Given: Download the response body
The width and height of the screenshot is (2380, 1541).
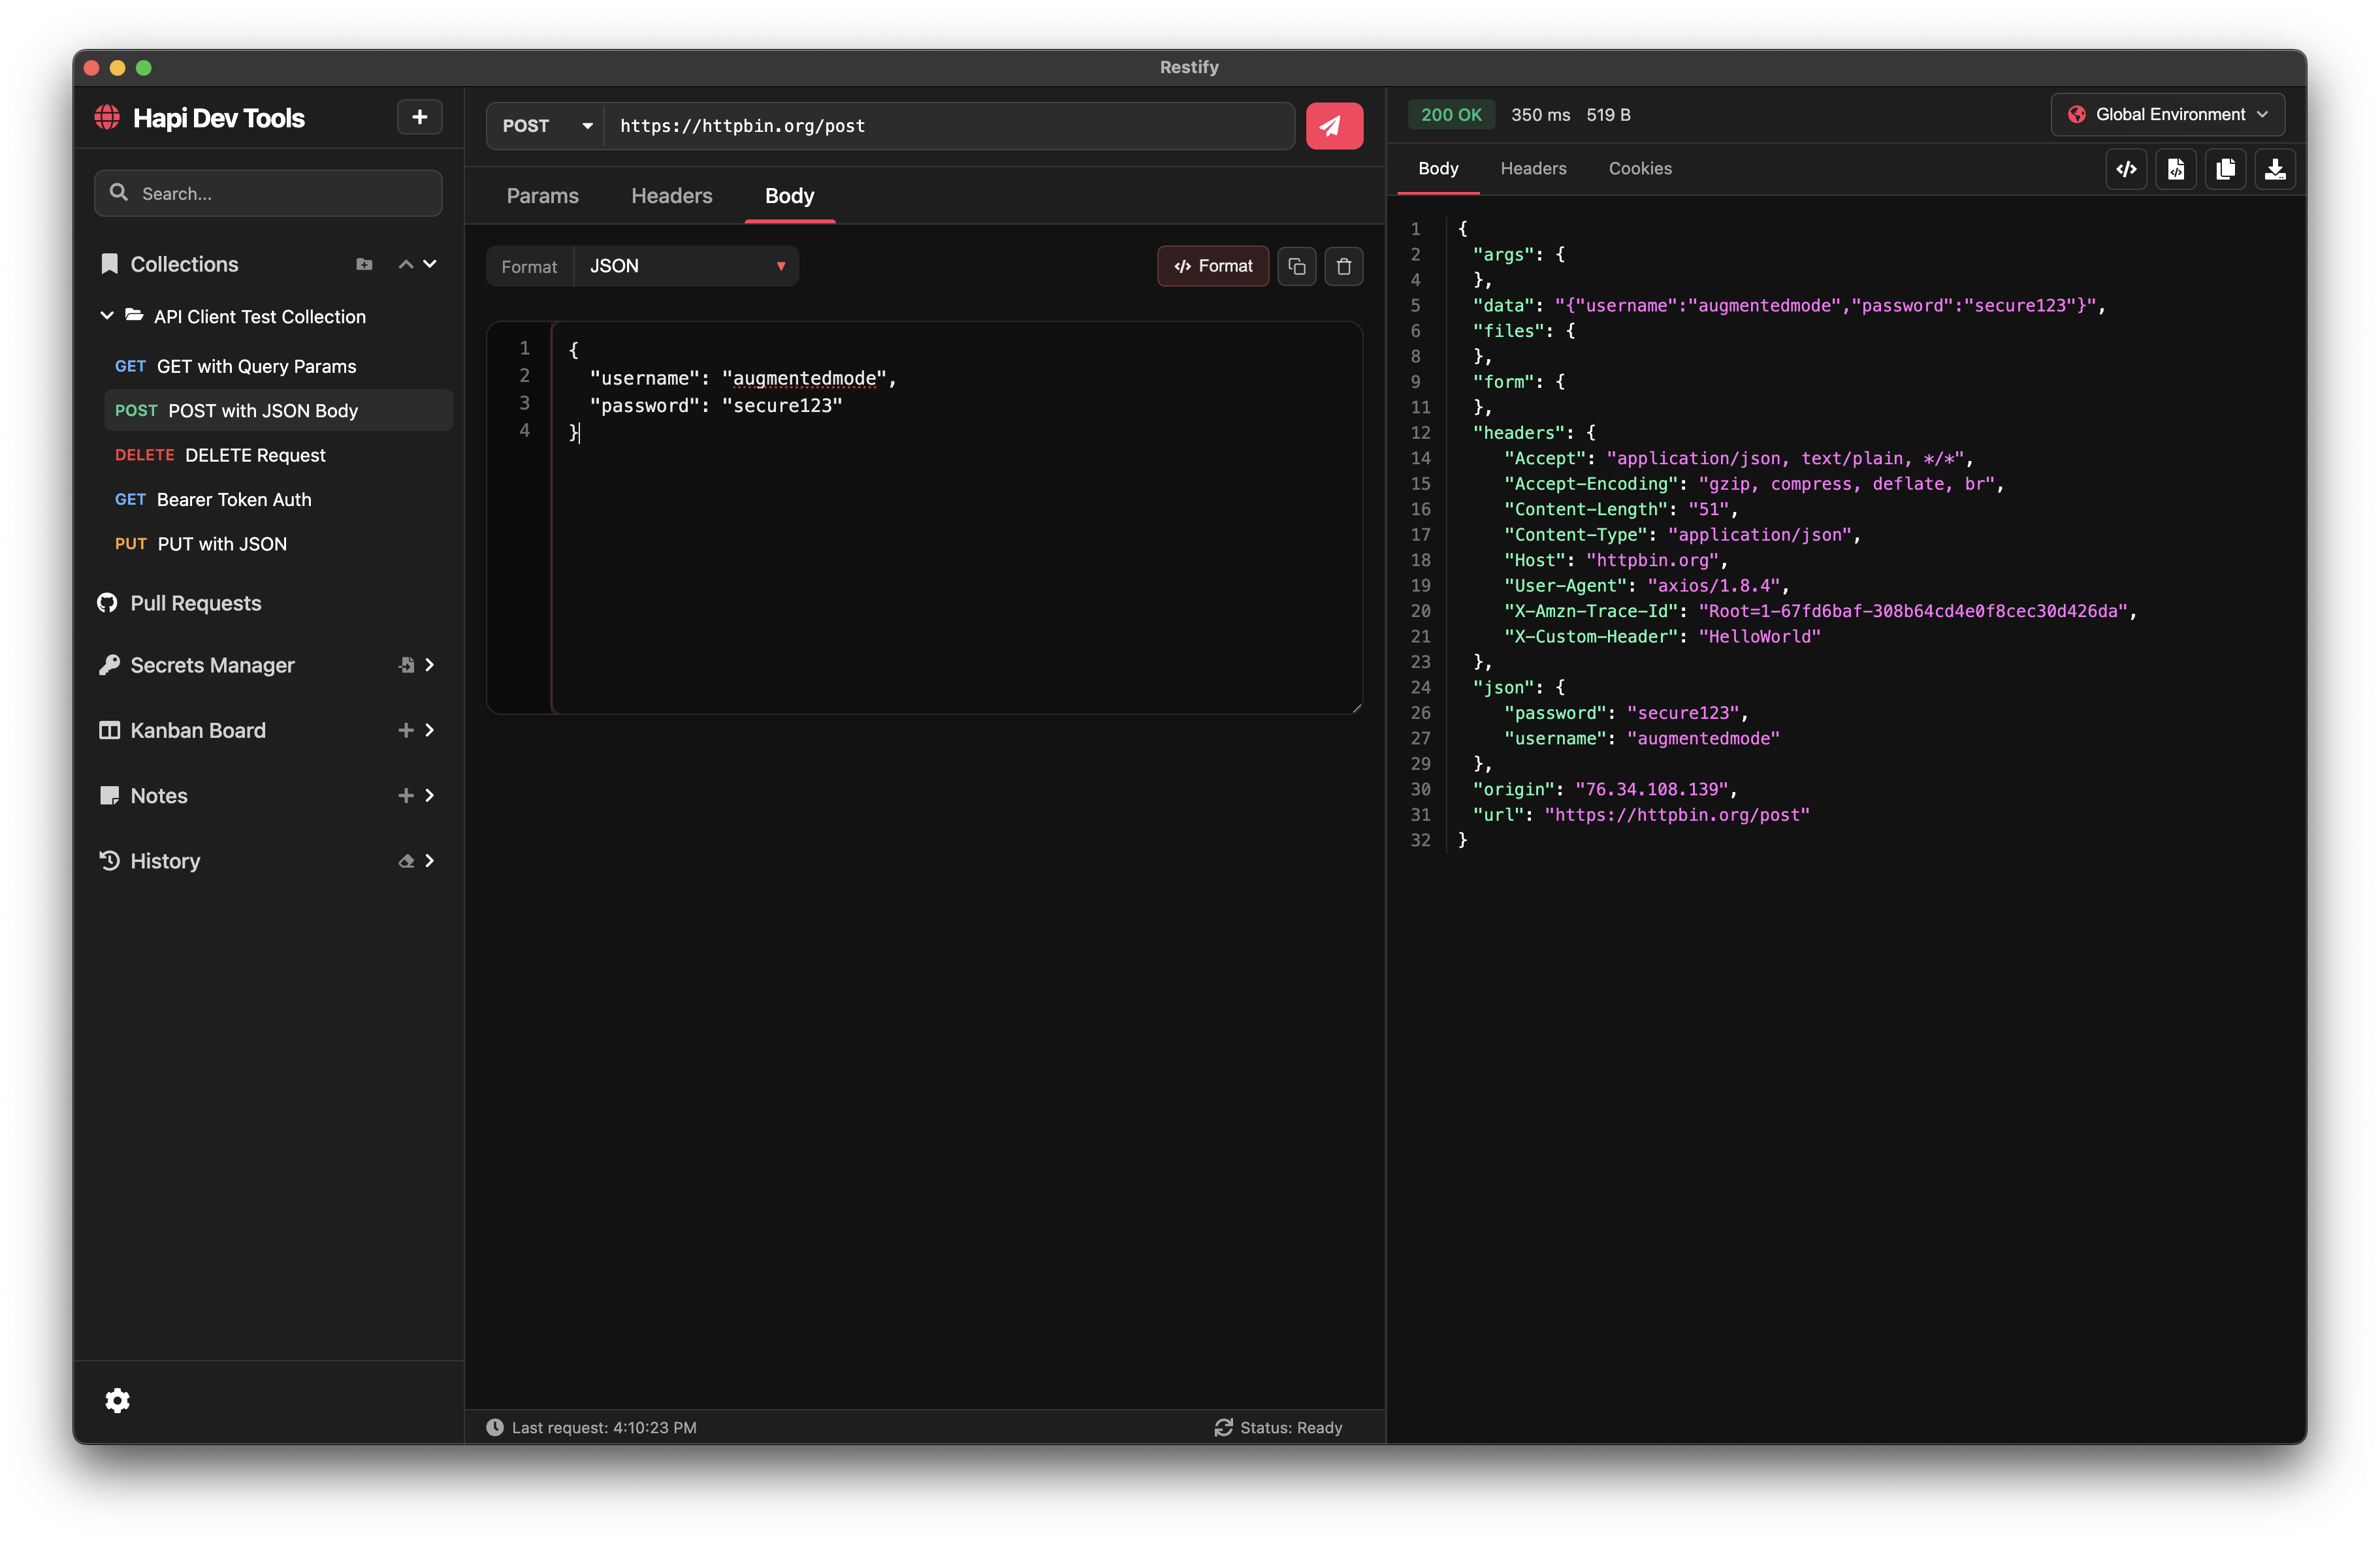Looking at the screenshot, I should pos(2274,169).
